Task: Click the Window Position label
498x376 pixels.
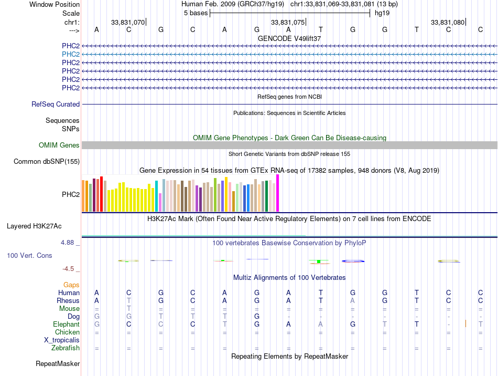Action: click(x=55, y=4)
